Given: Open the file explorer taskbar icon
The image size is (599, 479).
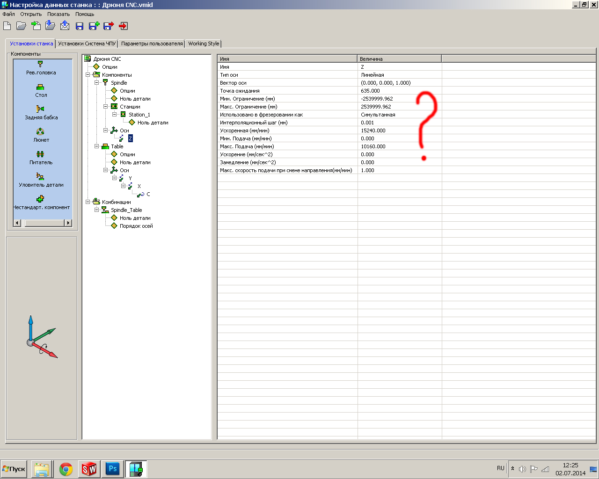Looking at the screenshot, I should pyautogui.click(x=42, y=469).
